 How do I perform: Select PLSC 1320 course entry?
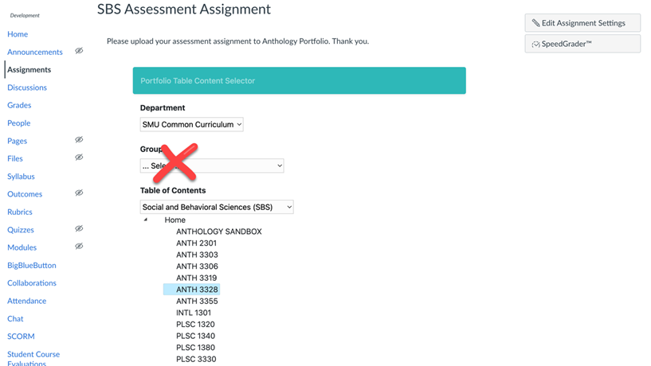tap(195, 325)
